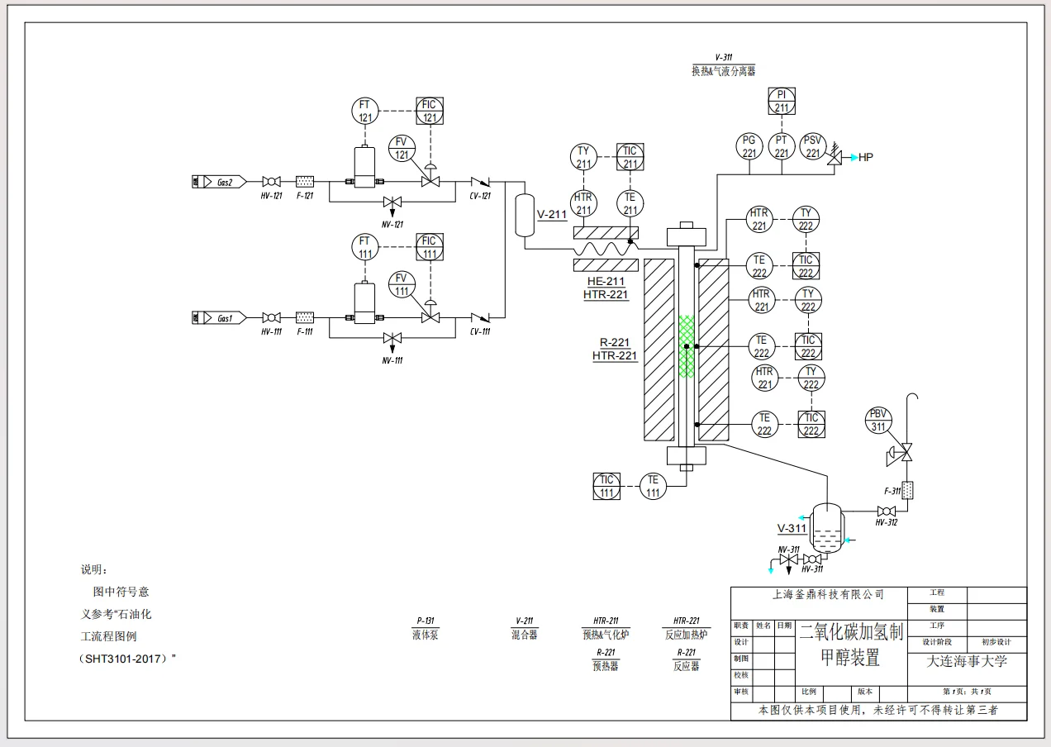Click the TY 211 instrument bubble

584,157
